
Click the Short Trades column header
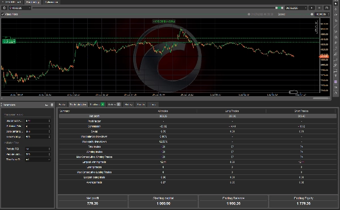click(x=301, y=111)
